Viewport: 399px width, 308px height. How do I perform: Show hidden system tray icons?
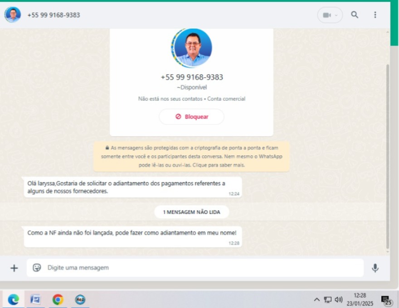317,300
